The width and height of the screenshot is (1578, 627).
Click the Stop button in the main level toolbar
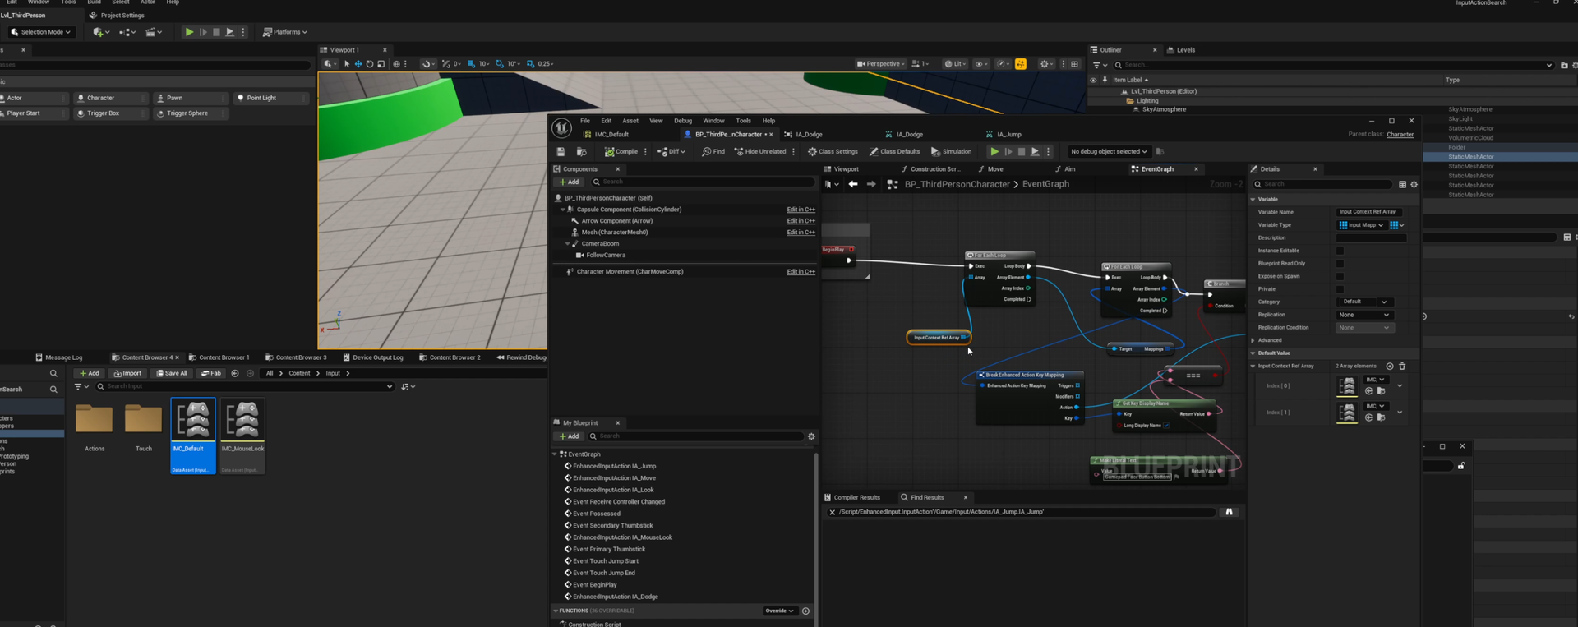[x=216, y=32]
